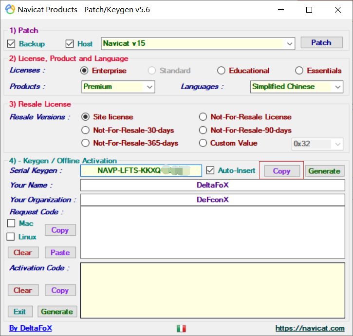Click inside the Activation Code text area
This screenshot has height=336, width=353.
coord(212,290)
